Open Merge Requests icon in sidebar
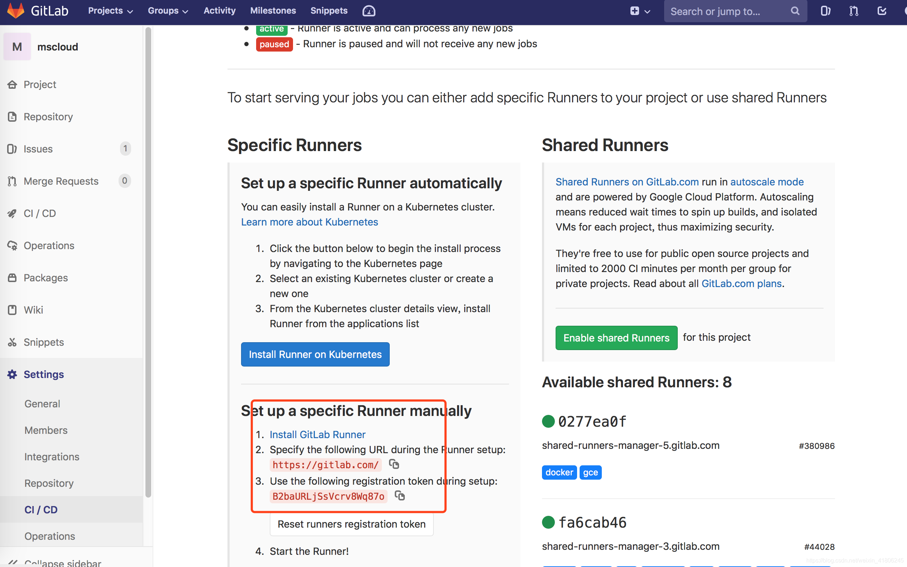The height and width of the screenshot is (567, 907). pyautogui.click(x=12, y=181)
